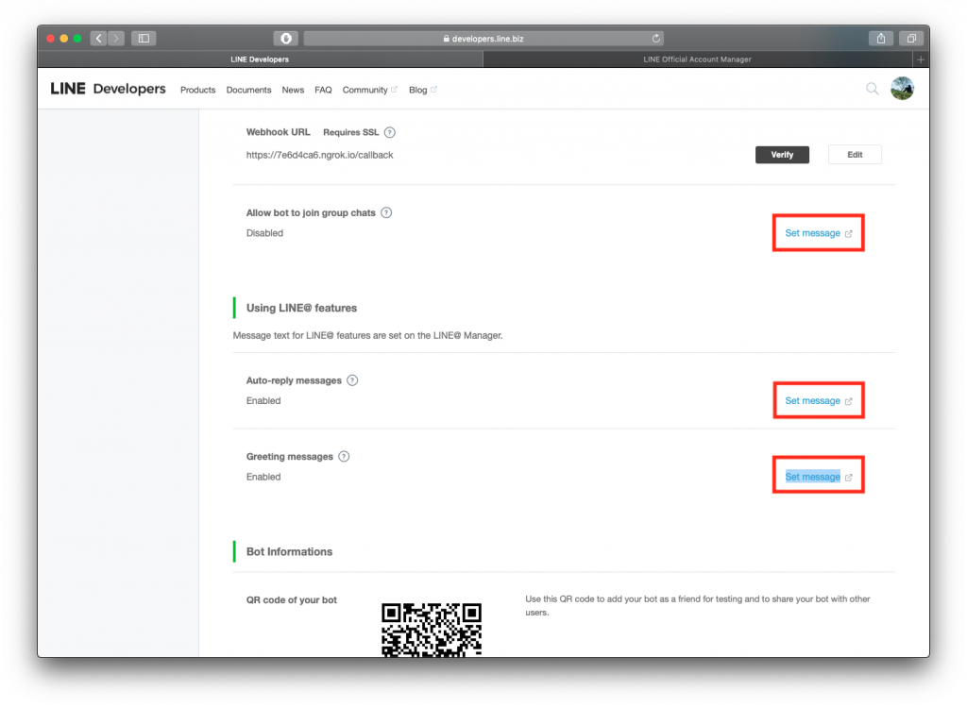Add a new tab with plus icon
The width and height of the screenshot is (967, 707).
pos(920,59)
